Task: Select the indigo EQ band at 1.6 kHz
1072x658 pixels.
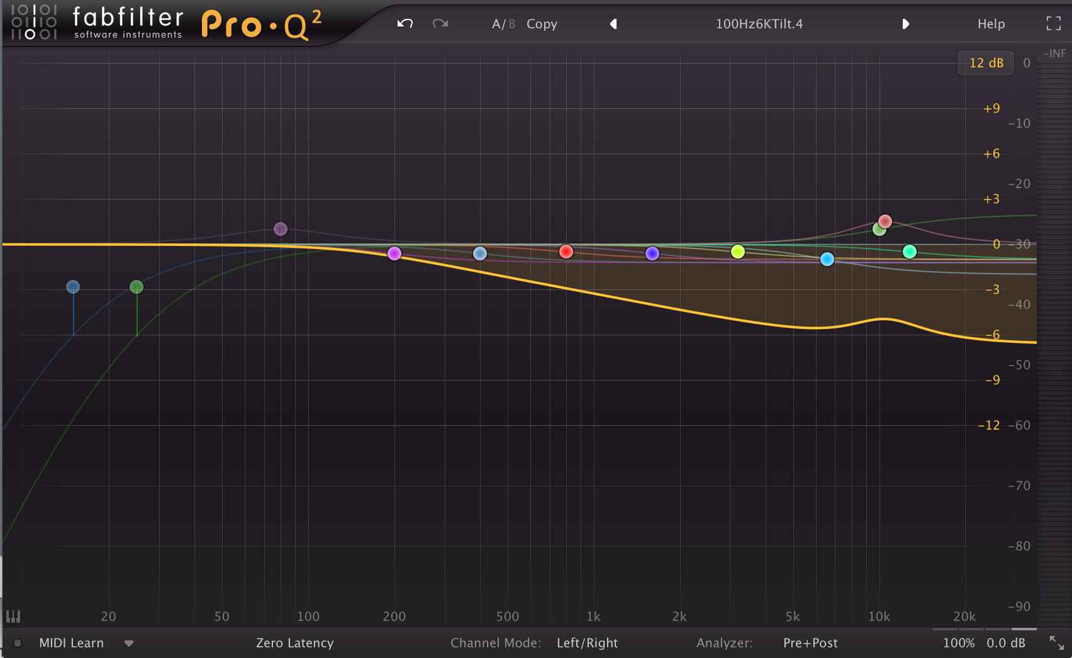Action: [652, 254]
